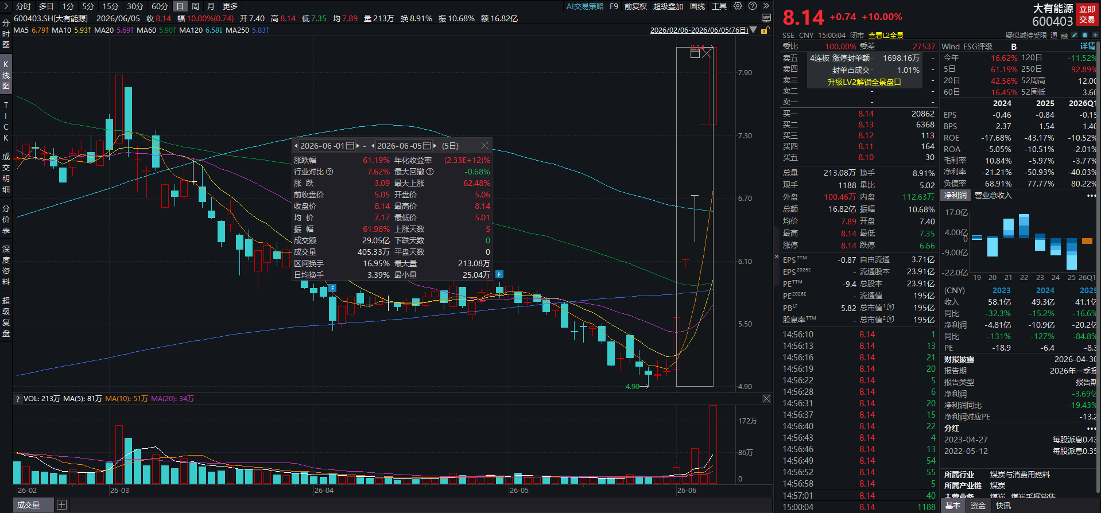Click the range-selection square handle icon
Image resolution: width=1101 pixels, height=513 pixels.
(695, 53)
